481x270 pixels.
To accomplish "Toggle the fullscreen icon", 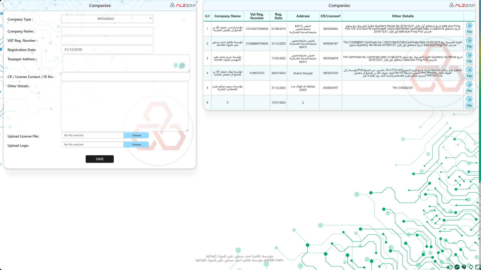I will point(478,267).
